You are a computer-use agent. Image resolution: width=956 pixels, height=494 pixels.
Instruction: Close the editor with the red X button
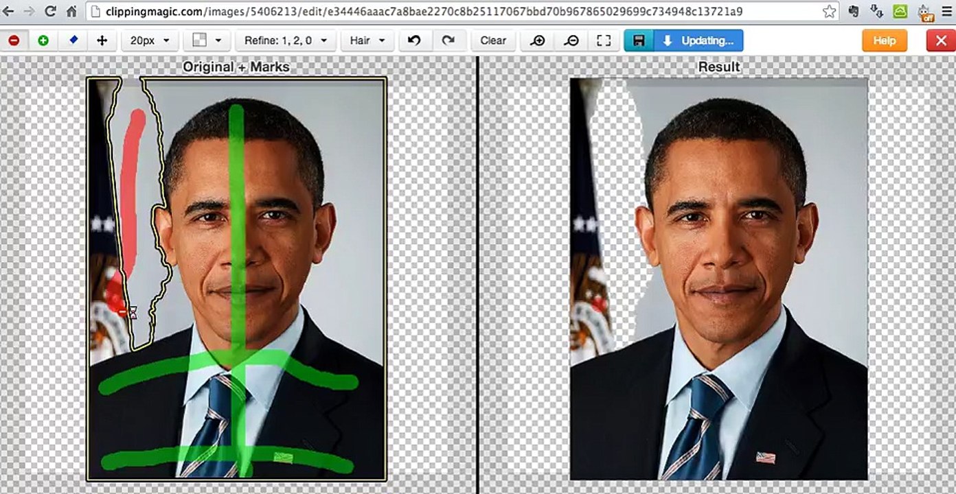tap(940, 40)
